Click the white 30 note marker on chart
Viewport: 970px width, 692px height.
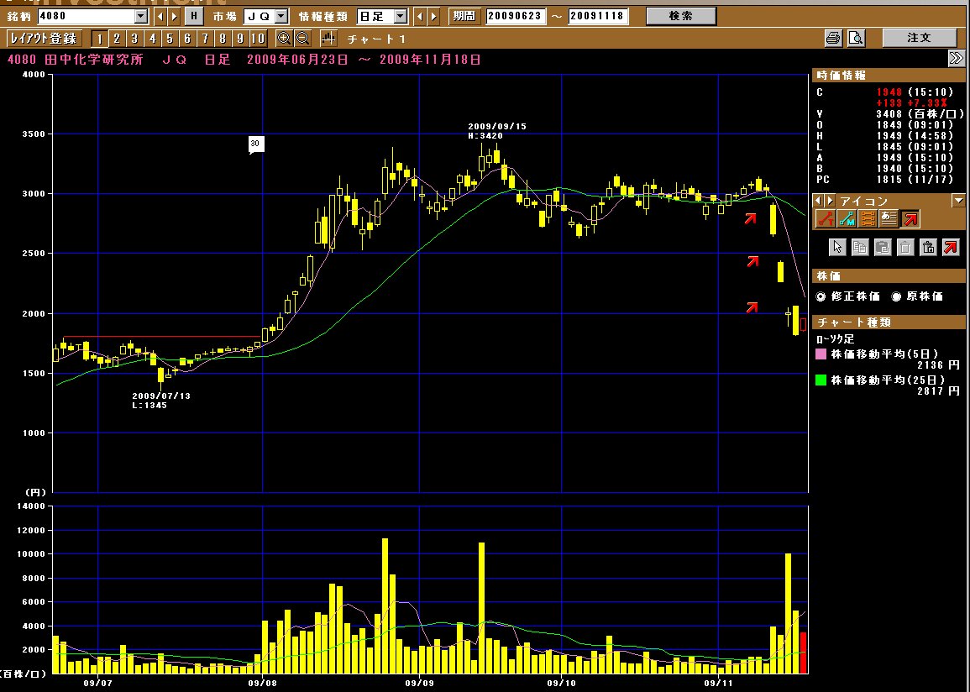pyautogui.click(x=254, y=144)
